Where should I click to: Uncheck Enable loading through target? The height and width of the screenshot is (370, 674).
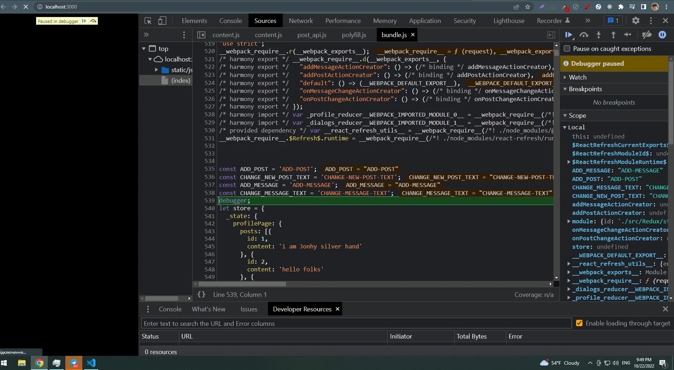[x=579, y=323]
